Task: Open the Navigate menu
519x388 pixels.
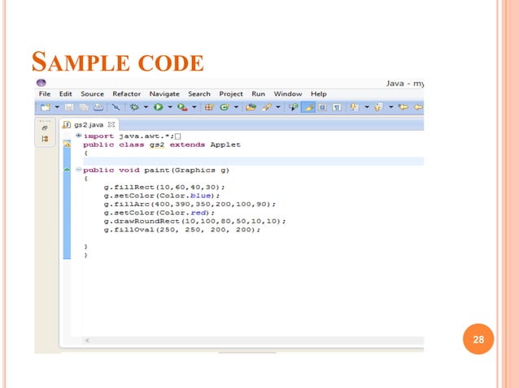Action: pos(164,94)
